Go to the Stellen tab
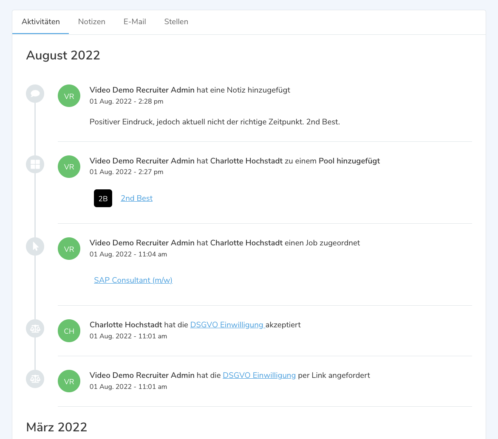This screenshot has width=498, height=439. tap(176, 22)
